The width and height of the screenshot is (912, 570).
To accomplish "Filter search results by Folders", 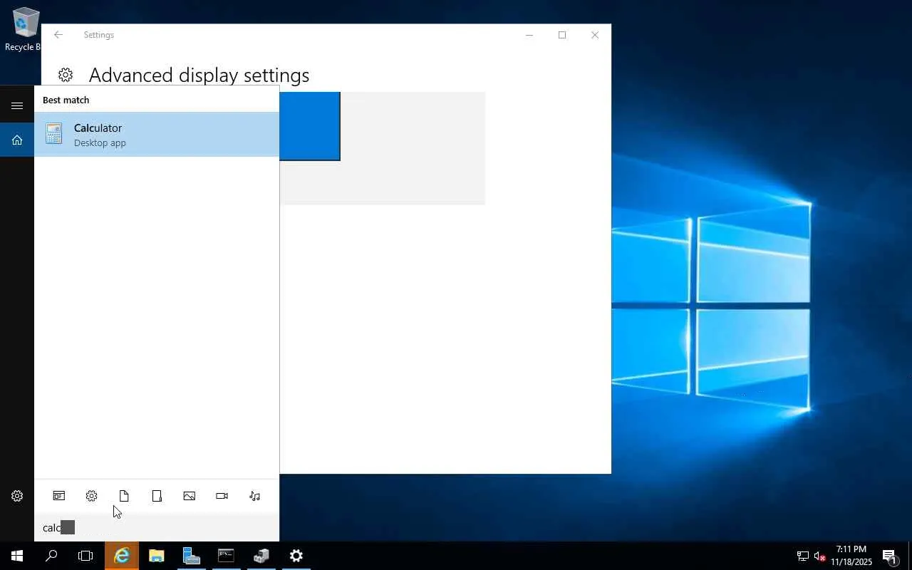I will tap(157, 496).
